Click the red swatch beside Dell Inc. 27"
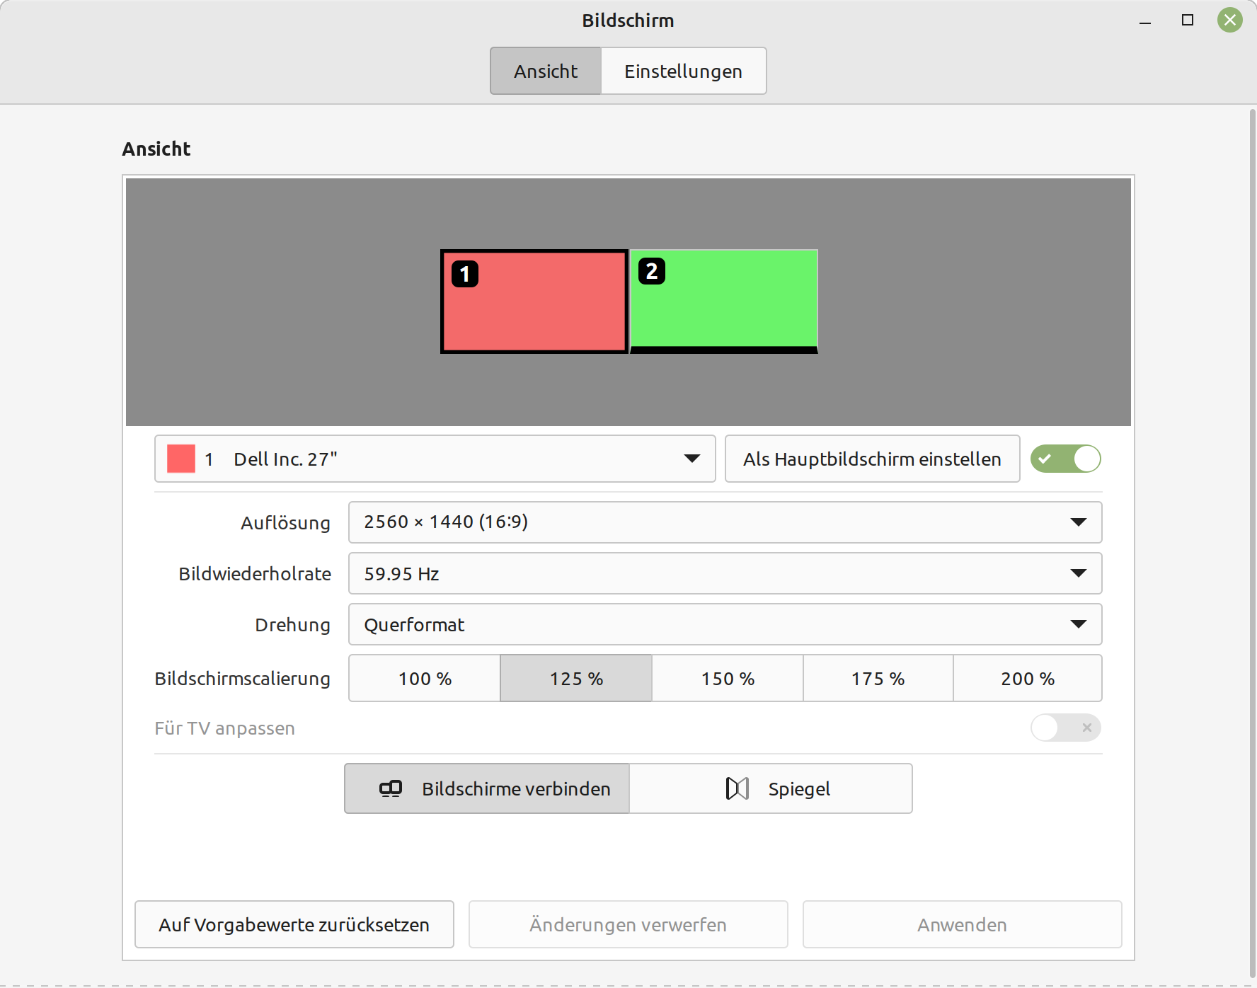 point(181,459)
